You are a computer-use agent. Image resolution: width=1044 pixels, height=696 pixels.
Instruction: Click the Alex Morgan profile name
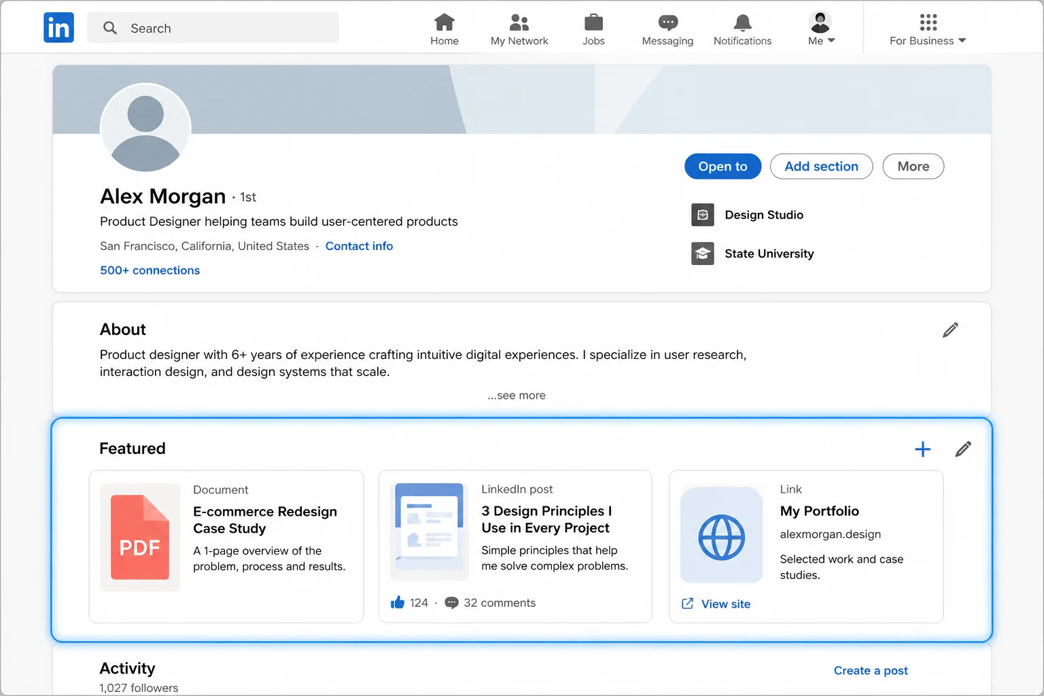coord(162,196)
